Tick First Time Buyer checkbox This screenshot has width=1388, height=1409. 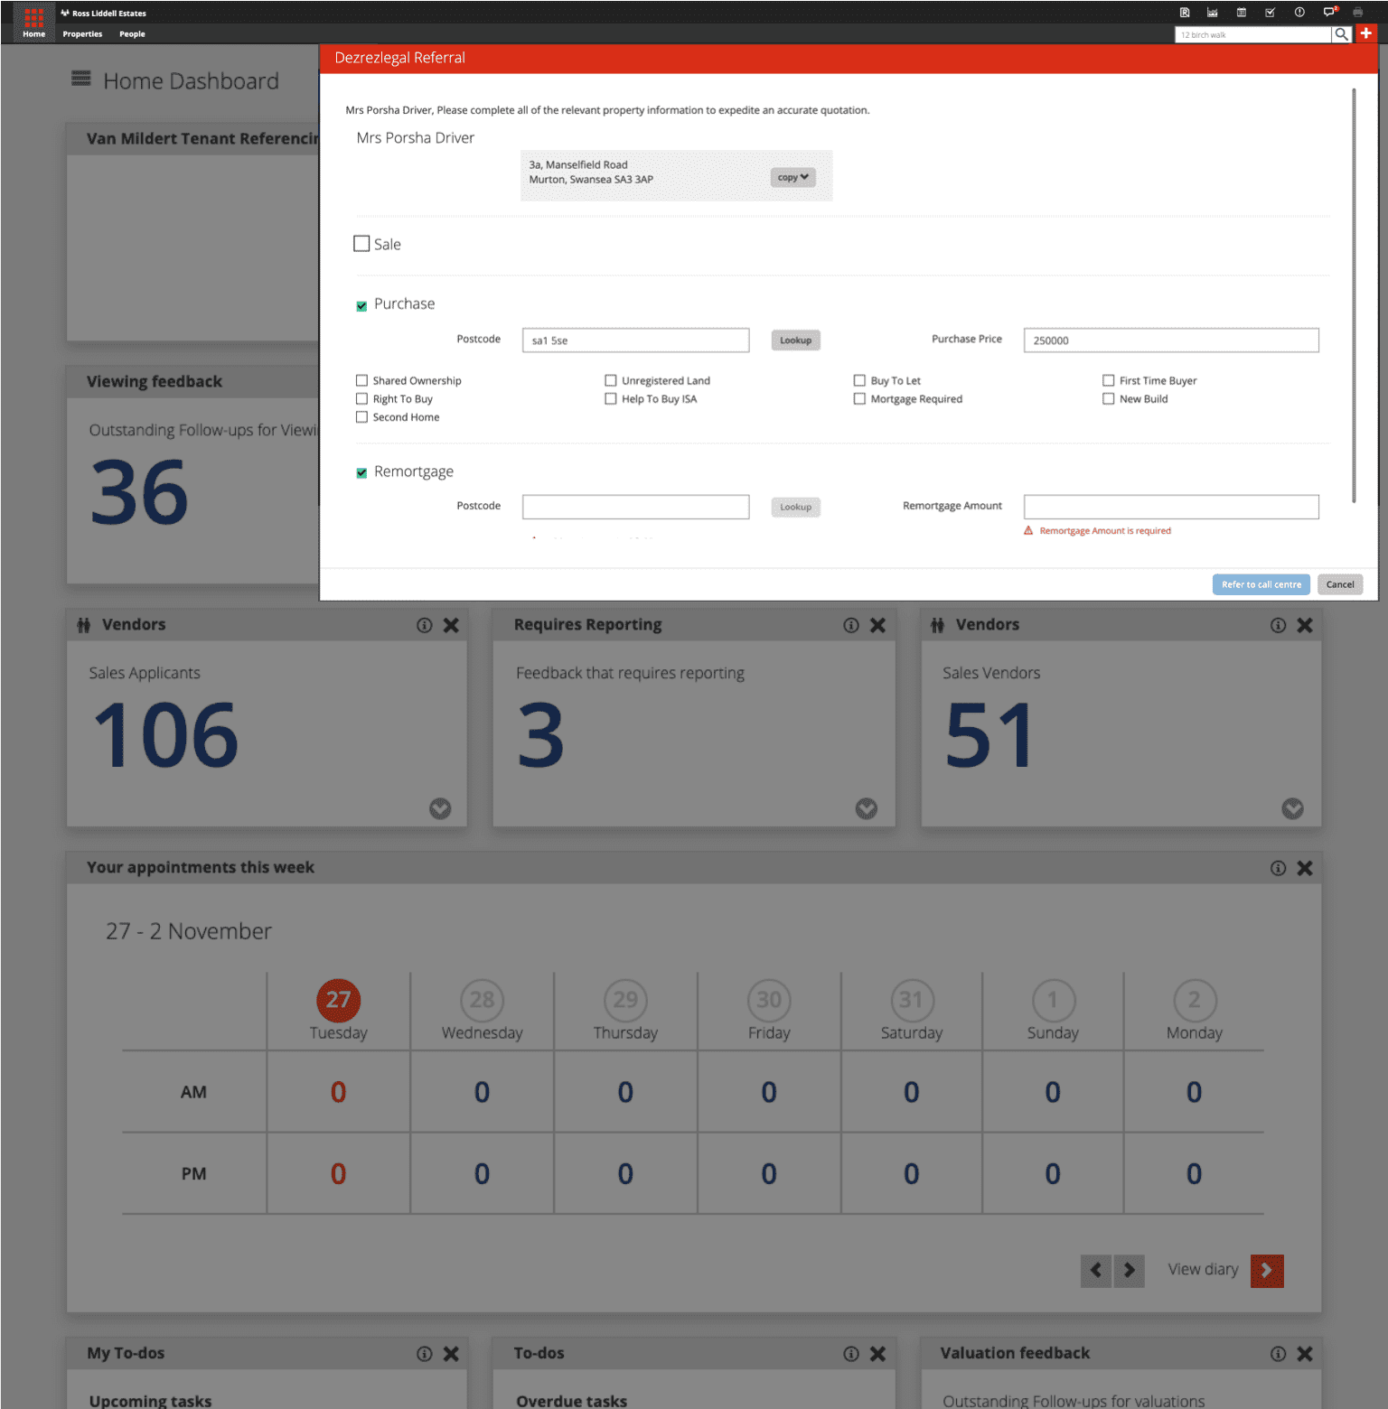tap(1109, 380)
